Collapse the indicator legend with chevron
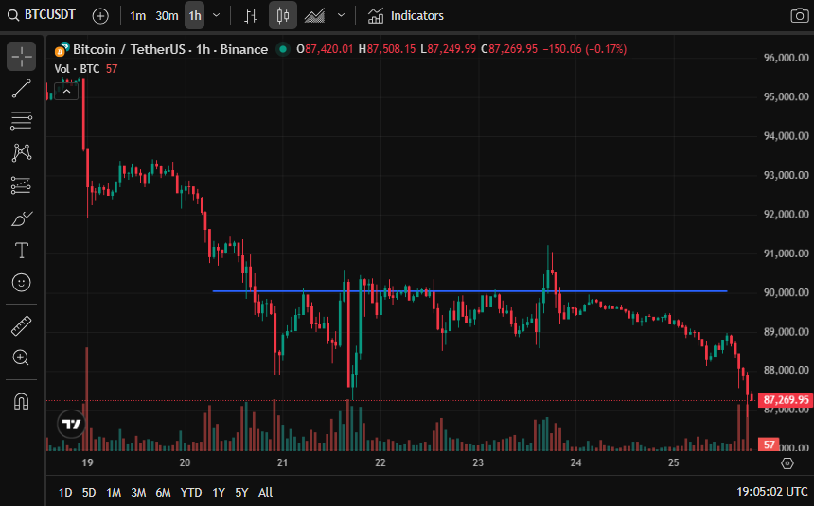Screen dimensions: 814x506 pyautogui.click(x=66, y=92)
